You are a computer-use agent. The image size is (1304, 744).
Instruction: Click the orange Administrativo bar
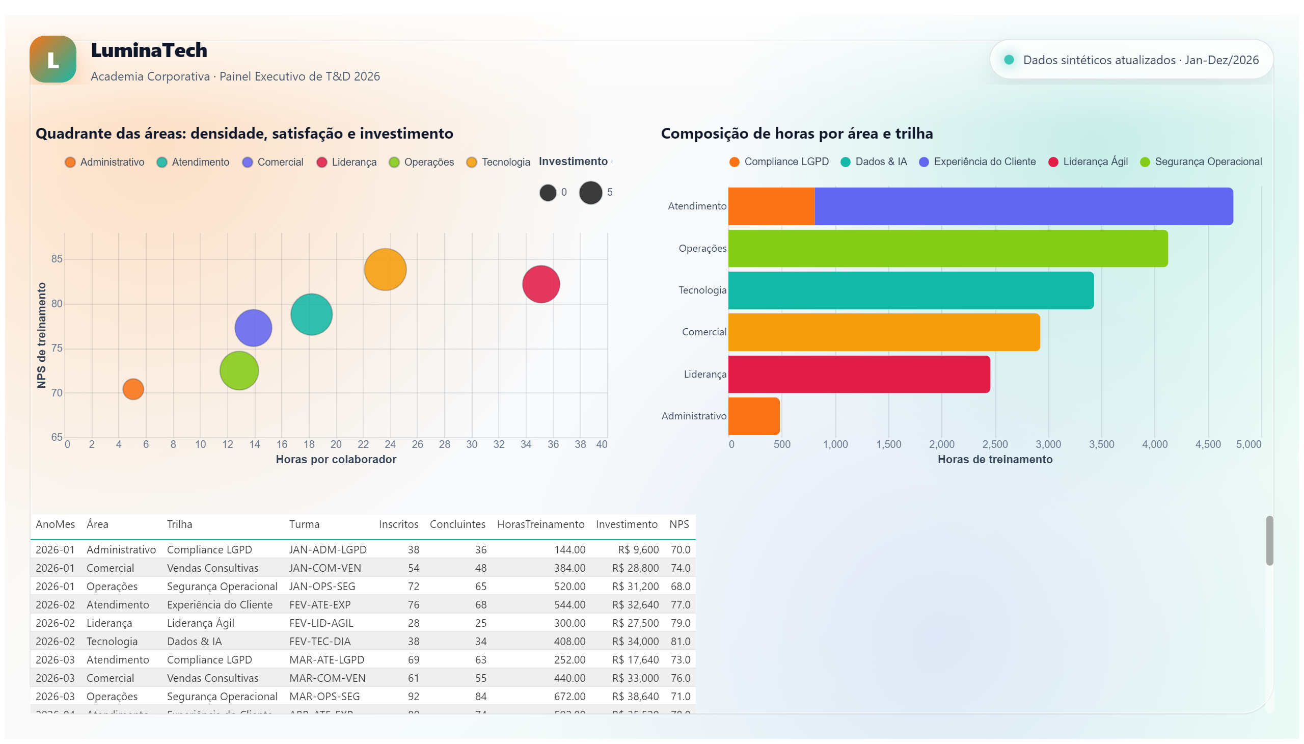tap(754, 416)
